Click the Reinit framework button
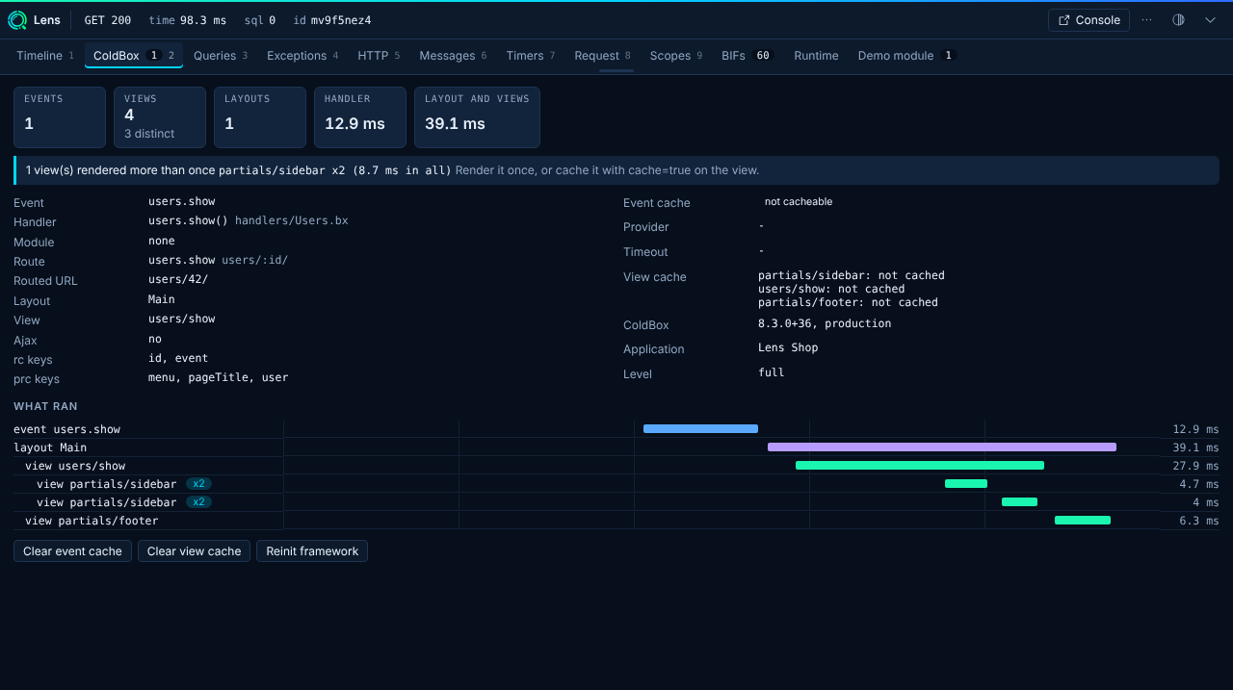This screenshot has width=1233, height=690. coord(312,551)
